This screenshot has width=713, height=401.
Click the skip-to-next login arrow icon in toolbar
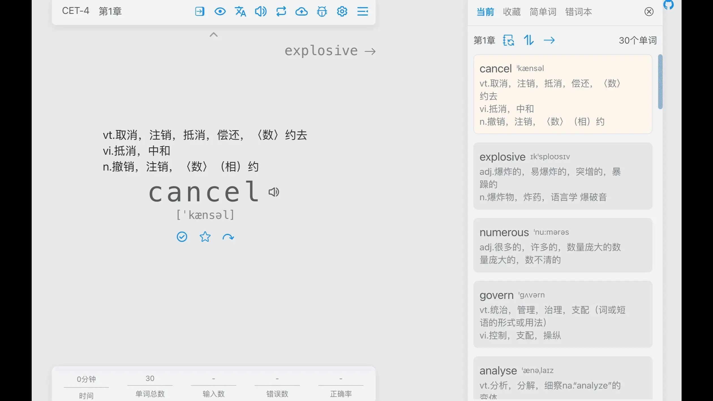point(199,12)
